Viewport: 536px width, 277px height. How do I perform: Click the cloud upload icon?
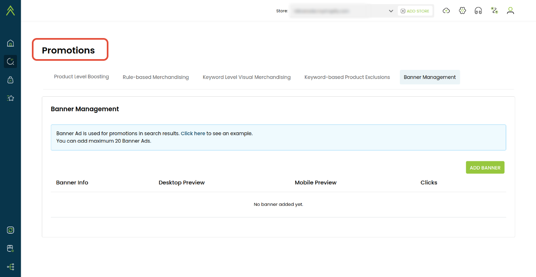pyautogui.click(x=446, y=11)
